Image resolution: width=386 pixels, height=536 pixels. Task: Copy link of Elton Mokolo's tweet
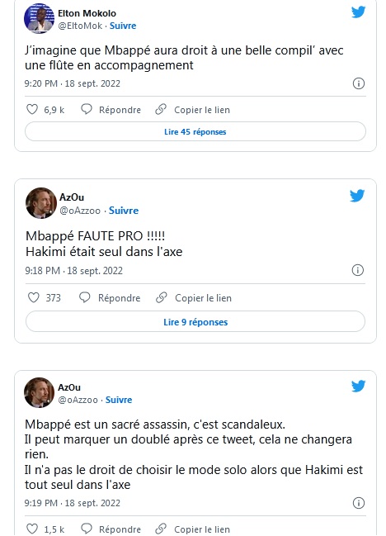(x=192, y=110)
